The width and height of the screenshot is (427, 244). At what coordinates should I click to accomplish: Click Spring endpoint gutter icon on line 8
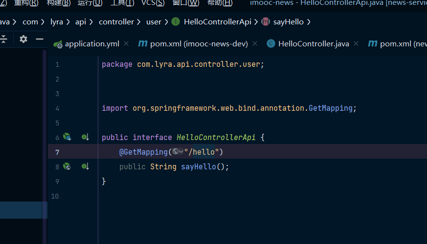pos(67,166)
